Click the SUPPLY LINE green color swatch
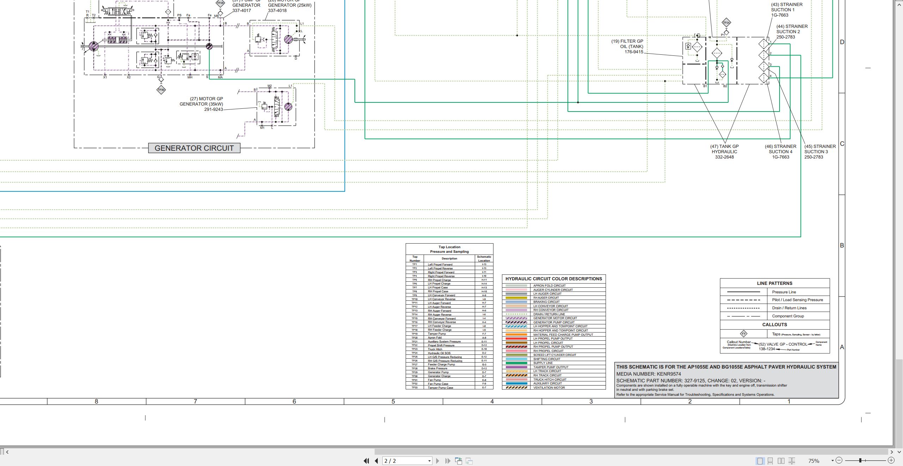The image size is (903, 466). point(516,363)
